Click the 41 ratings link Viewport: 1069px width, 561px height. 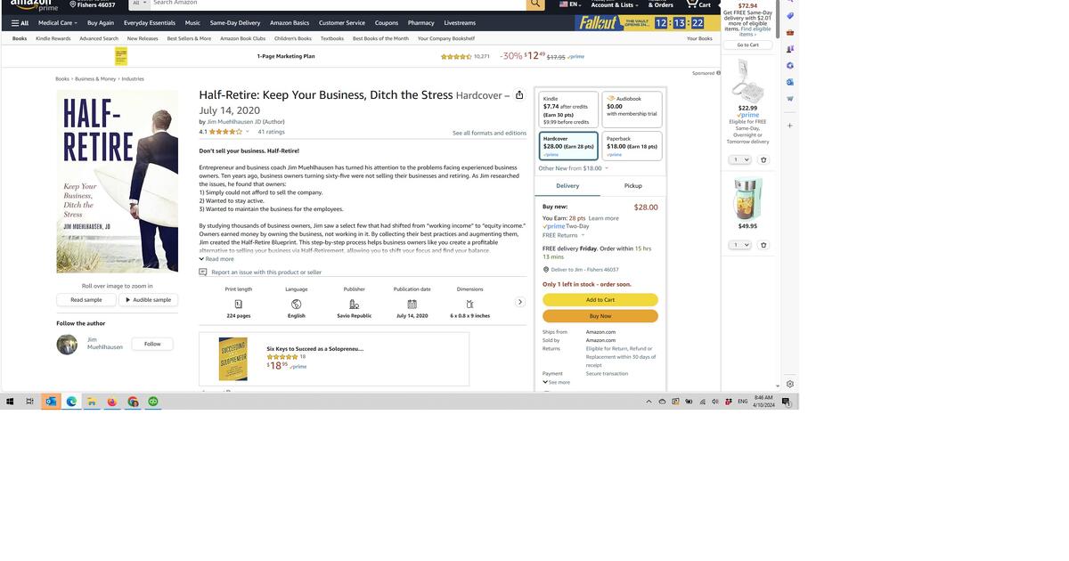tap(271, 132)
